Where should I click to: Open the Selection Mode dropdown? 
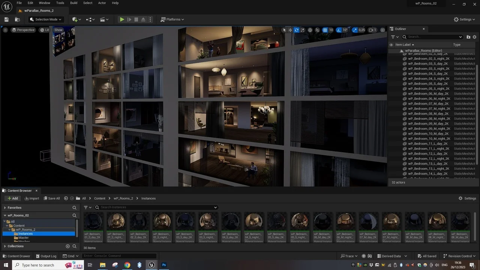(x=46, y=19)
